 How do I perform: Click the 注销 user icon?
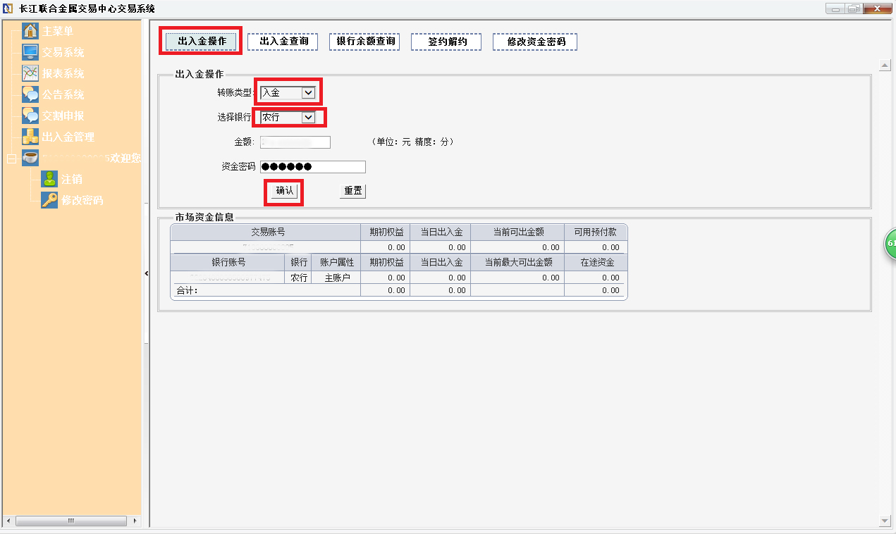[x=49, y=179]
